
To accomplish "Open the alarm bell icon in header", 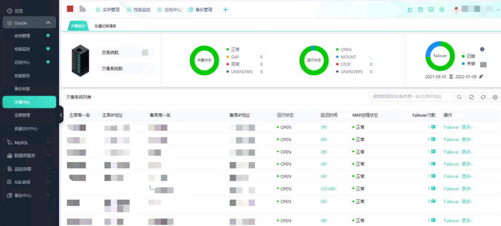I will point(410,10).
